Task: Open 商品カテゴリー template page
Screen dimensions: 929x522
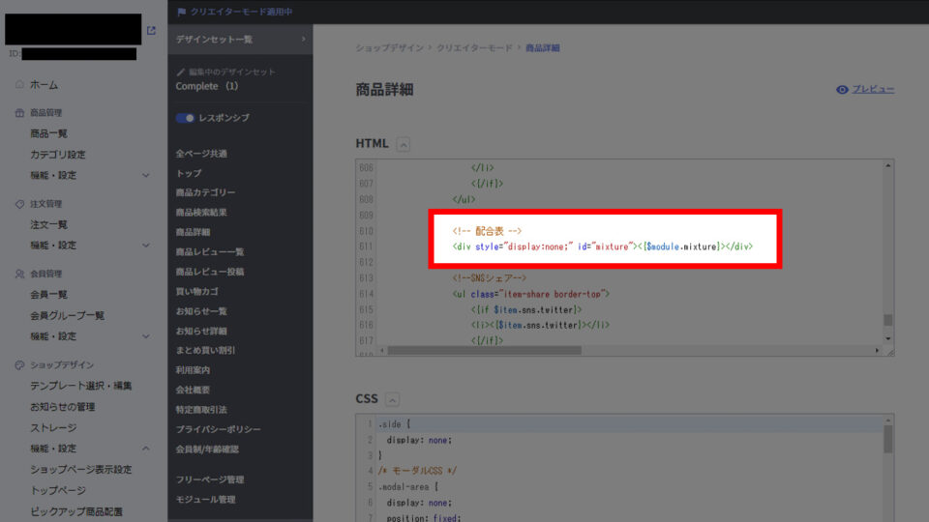Action: click(x=205, y=192)
